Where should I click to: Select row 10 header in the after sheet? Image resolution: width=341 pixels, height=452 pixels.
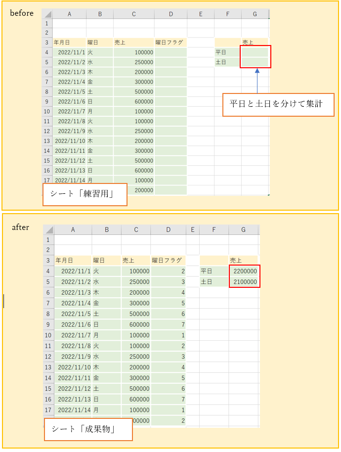point(48,335)
